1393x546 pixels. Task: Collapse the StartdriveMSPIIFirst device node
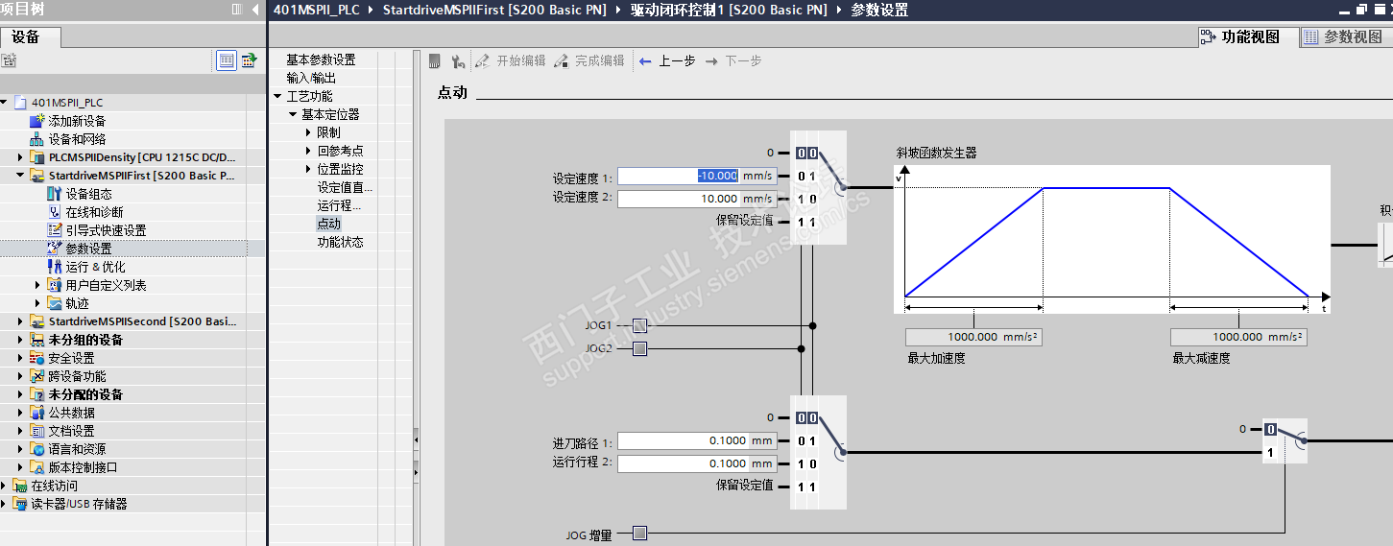21,176
